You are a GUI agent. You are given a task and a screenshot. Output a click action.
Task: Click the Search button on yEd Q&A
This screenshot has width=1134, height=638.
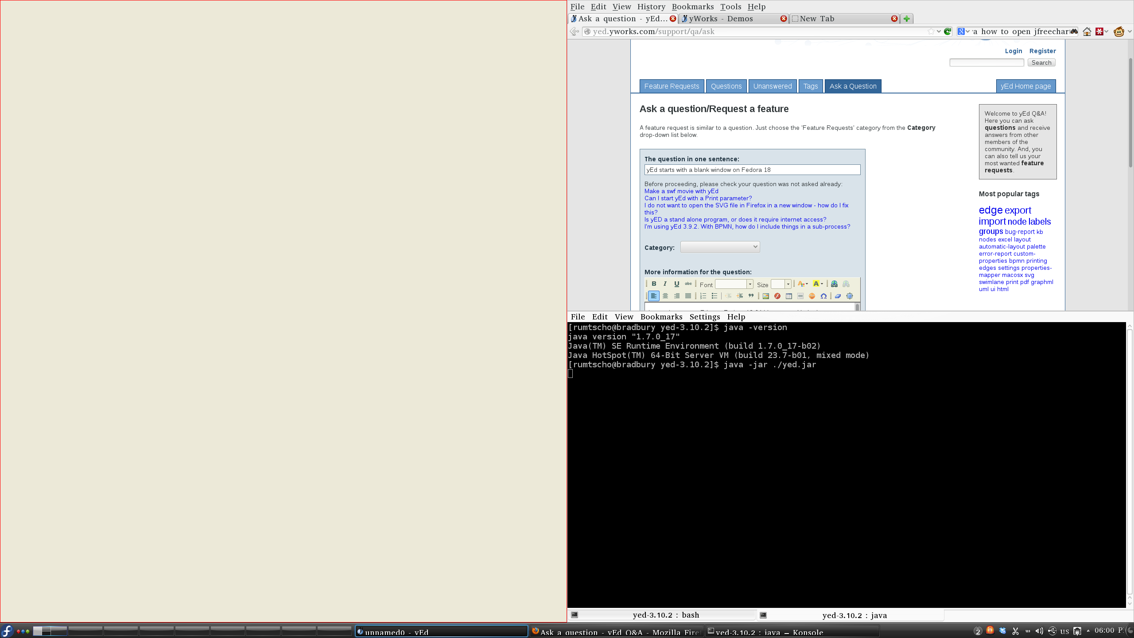(x=1041, y=62)
